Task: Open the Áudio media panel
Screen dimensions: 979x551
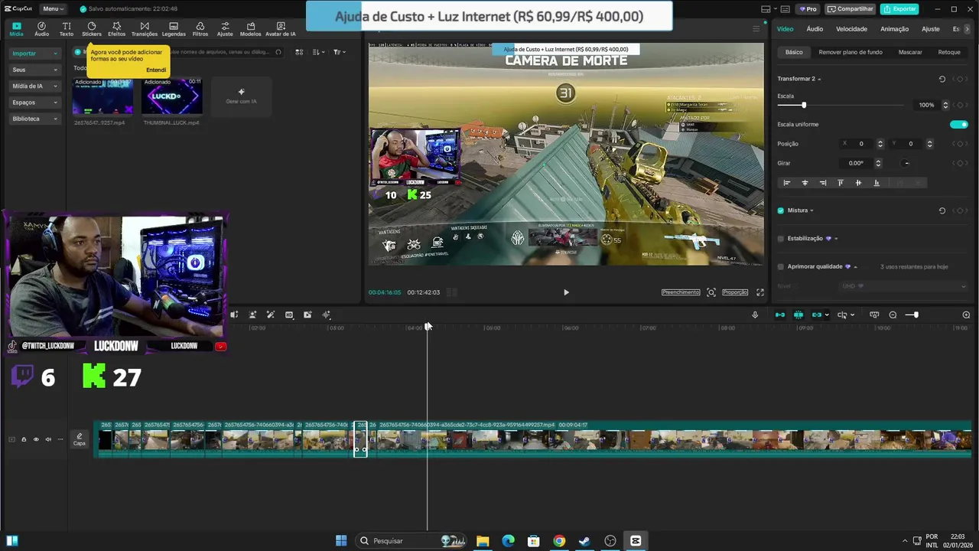Action: click(x=41, y=29)
